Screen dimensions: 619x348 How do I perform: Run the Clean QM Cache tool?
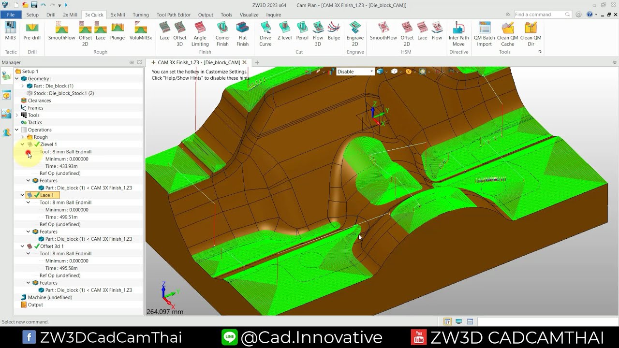508,34
